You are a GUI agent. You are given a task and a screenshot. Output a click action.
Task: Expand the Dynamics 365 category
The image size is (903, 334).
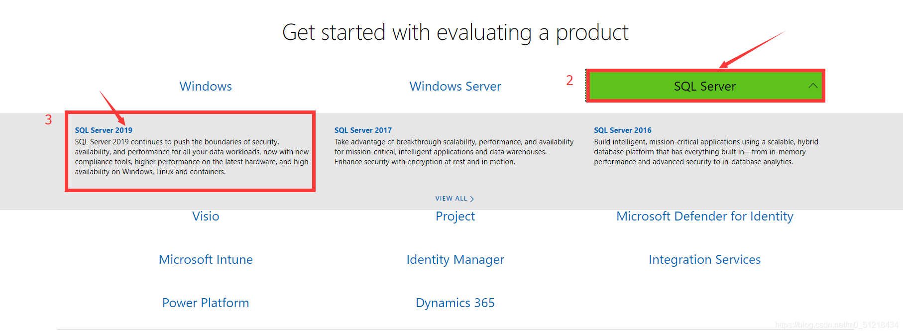point(455,303)
